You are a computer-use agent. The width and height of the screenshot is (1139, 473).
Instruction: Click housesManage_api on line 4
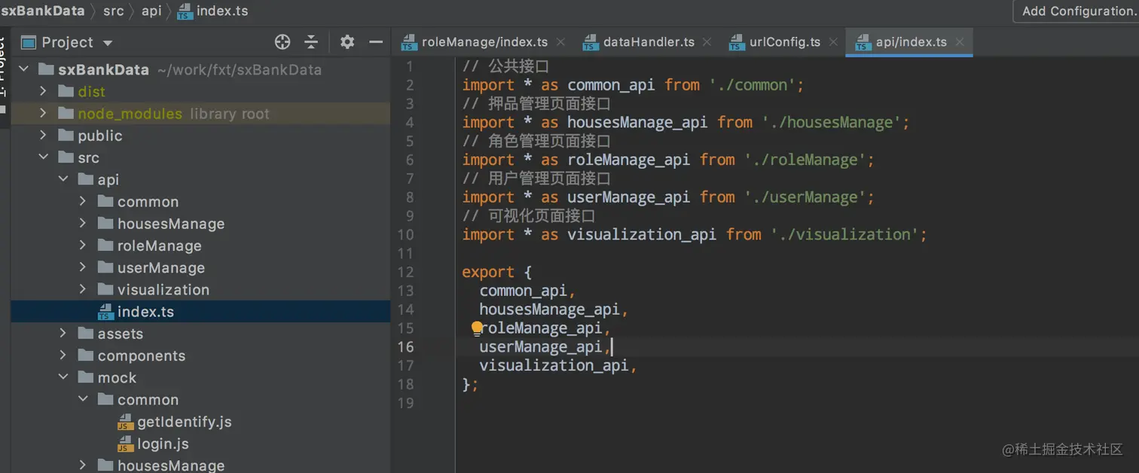click(x=637, y=122)
